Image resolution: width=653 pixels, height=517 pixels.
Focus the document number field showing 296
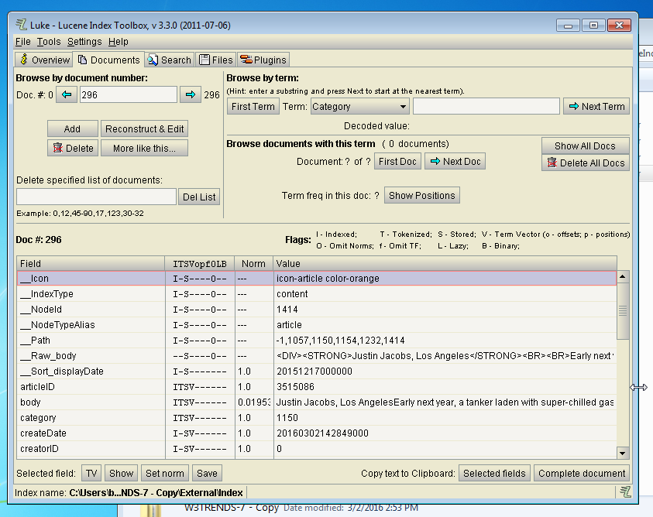point(129,95)
